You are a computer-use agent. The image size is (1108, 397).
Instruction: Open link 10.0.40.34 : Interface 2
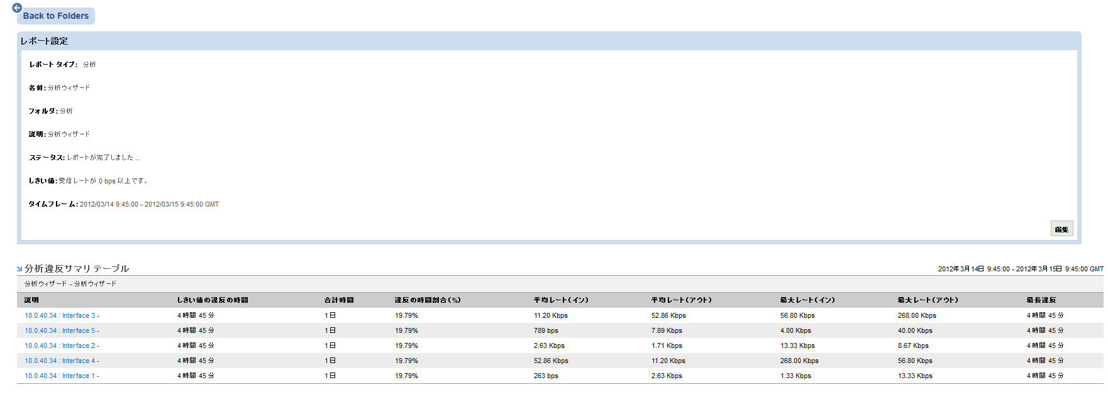[x=62, y=345]
